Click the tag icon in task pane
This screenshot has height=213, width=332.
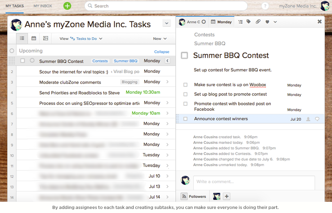pyautogui.click(x=249, y=22)
